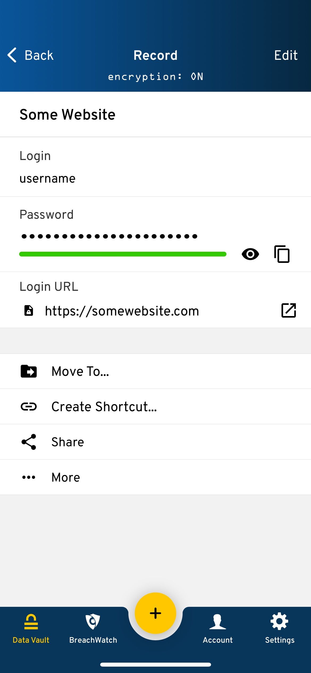Viewport: 311px width, 673px height.
Task: Open the three-dots More icon
Action: pyautogui.click(x=29, y=477)
